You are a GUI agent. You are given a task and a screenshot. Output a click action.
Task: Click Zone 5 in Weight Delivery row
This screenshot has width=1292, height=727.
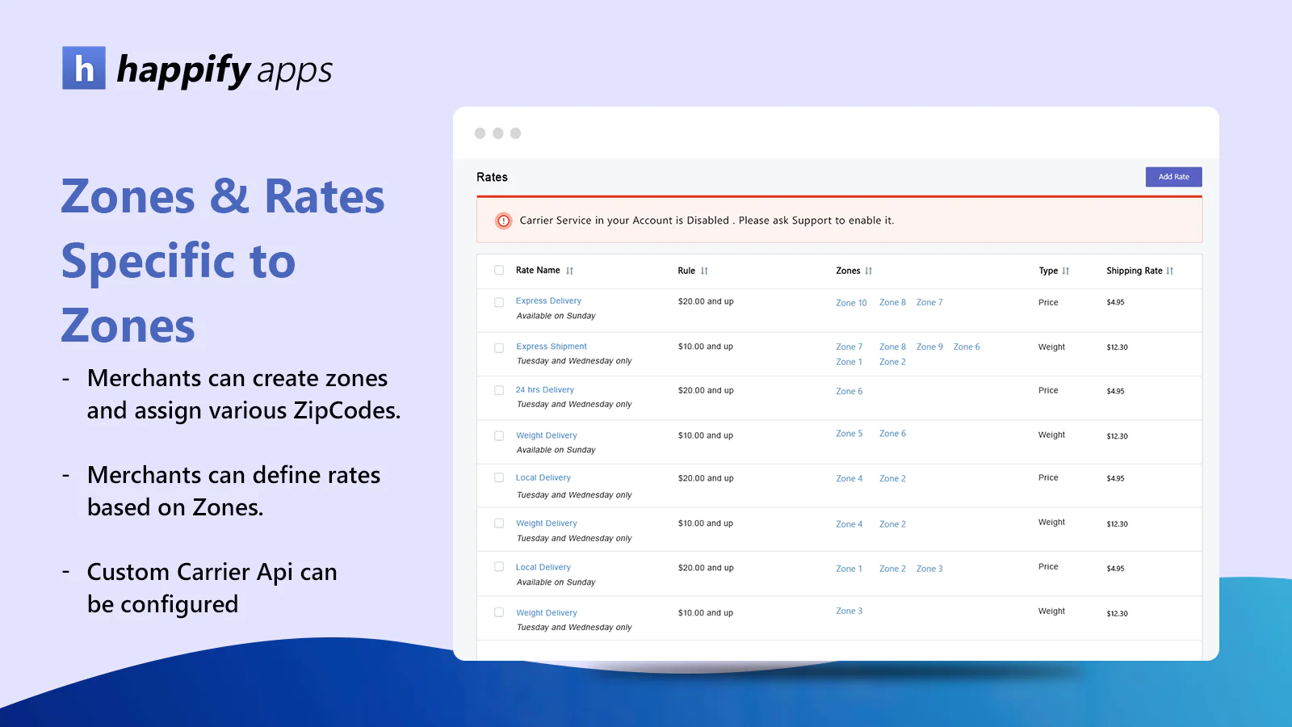(x=849, y=434)
